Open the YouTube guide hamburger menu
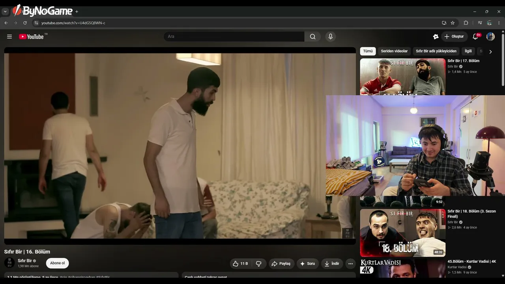The image size is (505, 284). [9, 37]
